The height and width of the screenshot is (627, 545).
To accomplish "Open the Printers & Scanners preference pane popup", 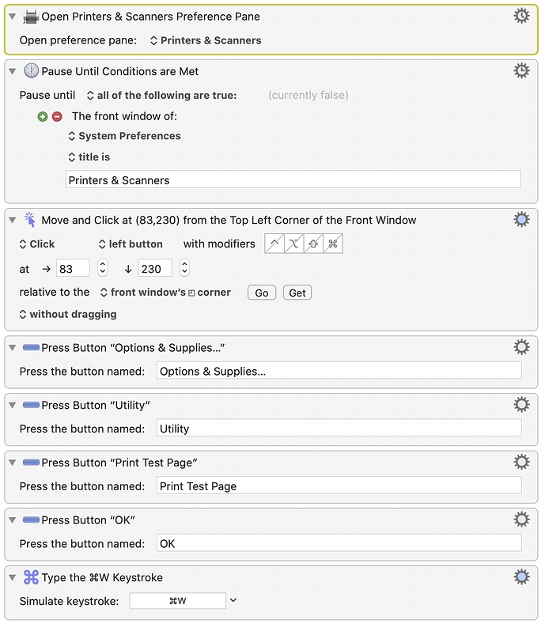I will [206, 40].
